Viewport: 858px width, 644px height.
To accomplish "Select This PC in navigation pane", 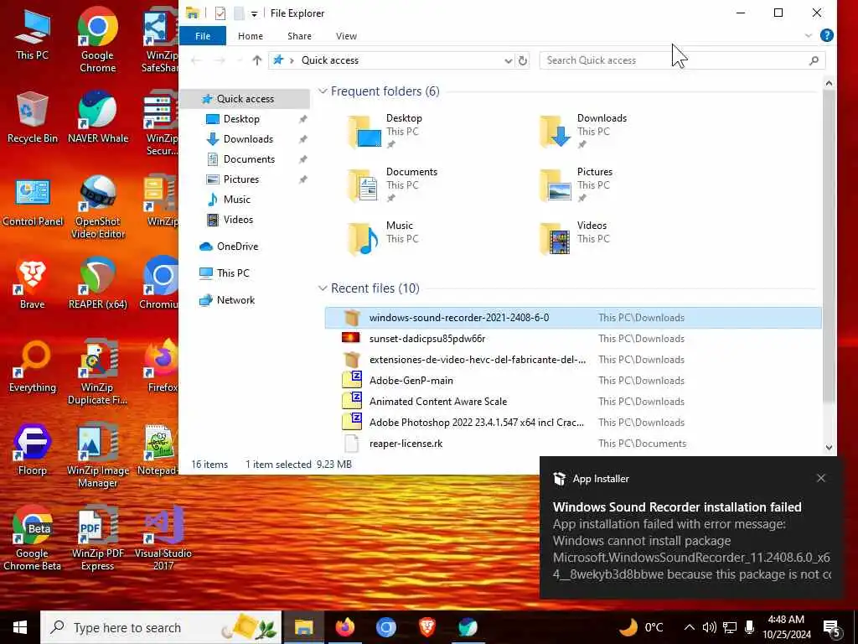I will pos(233,273).
